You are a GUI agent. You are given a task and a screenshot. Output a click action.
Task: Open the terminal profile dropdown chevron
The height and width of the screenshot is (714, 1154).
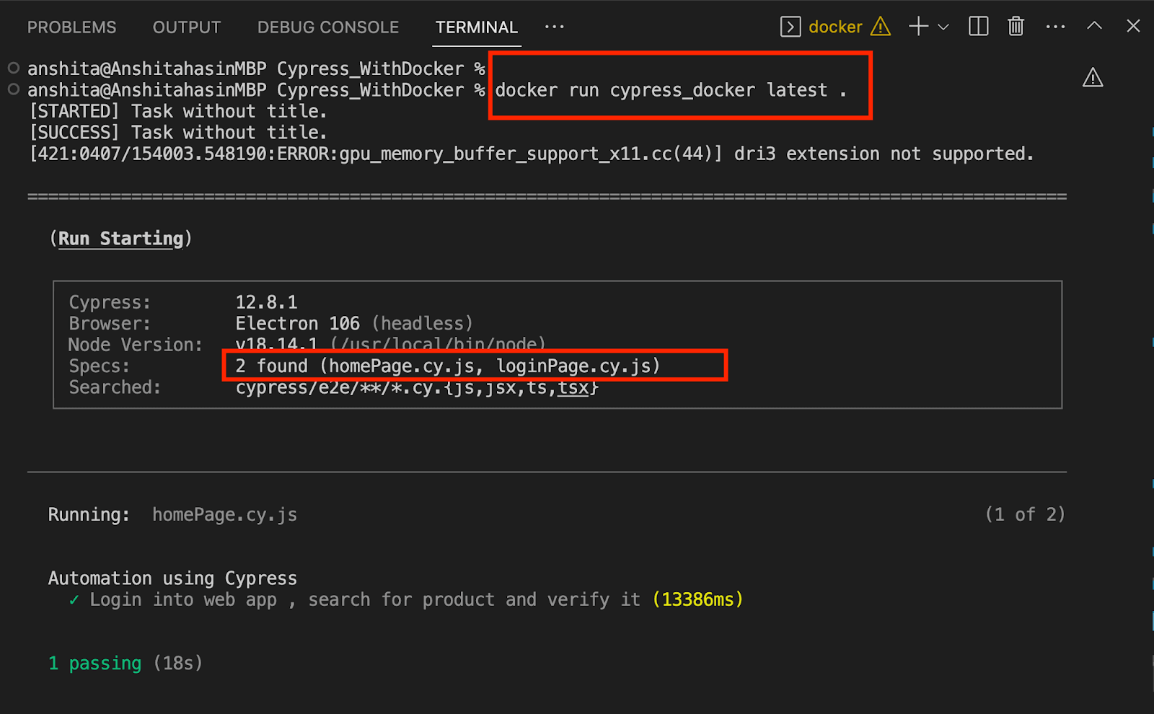click(943, 26)
